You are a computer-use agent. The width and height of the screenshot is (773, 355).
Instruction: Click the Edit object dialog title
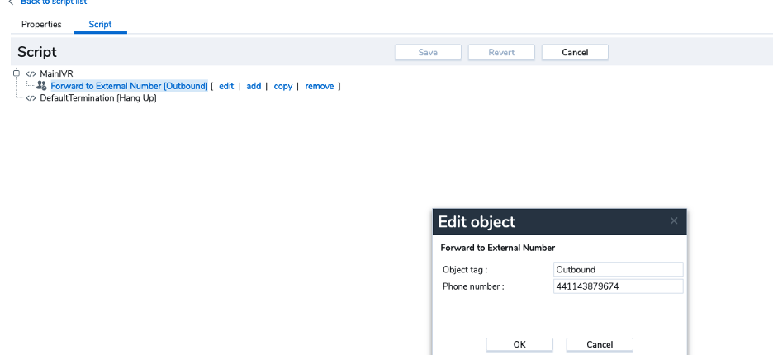(x=477, y=222)
